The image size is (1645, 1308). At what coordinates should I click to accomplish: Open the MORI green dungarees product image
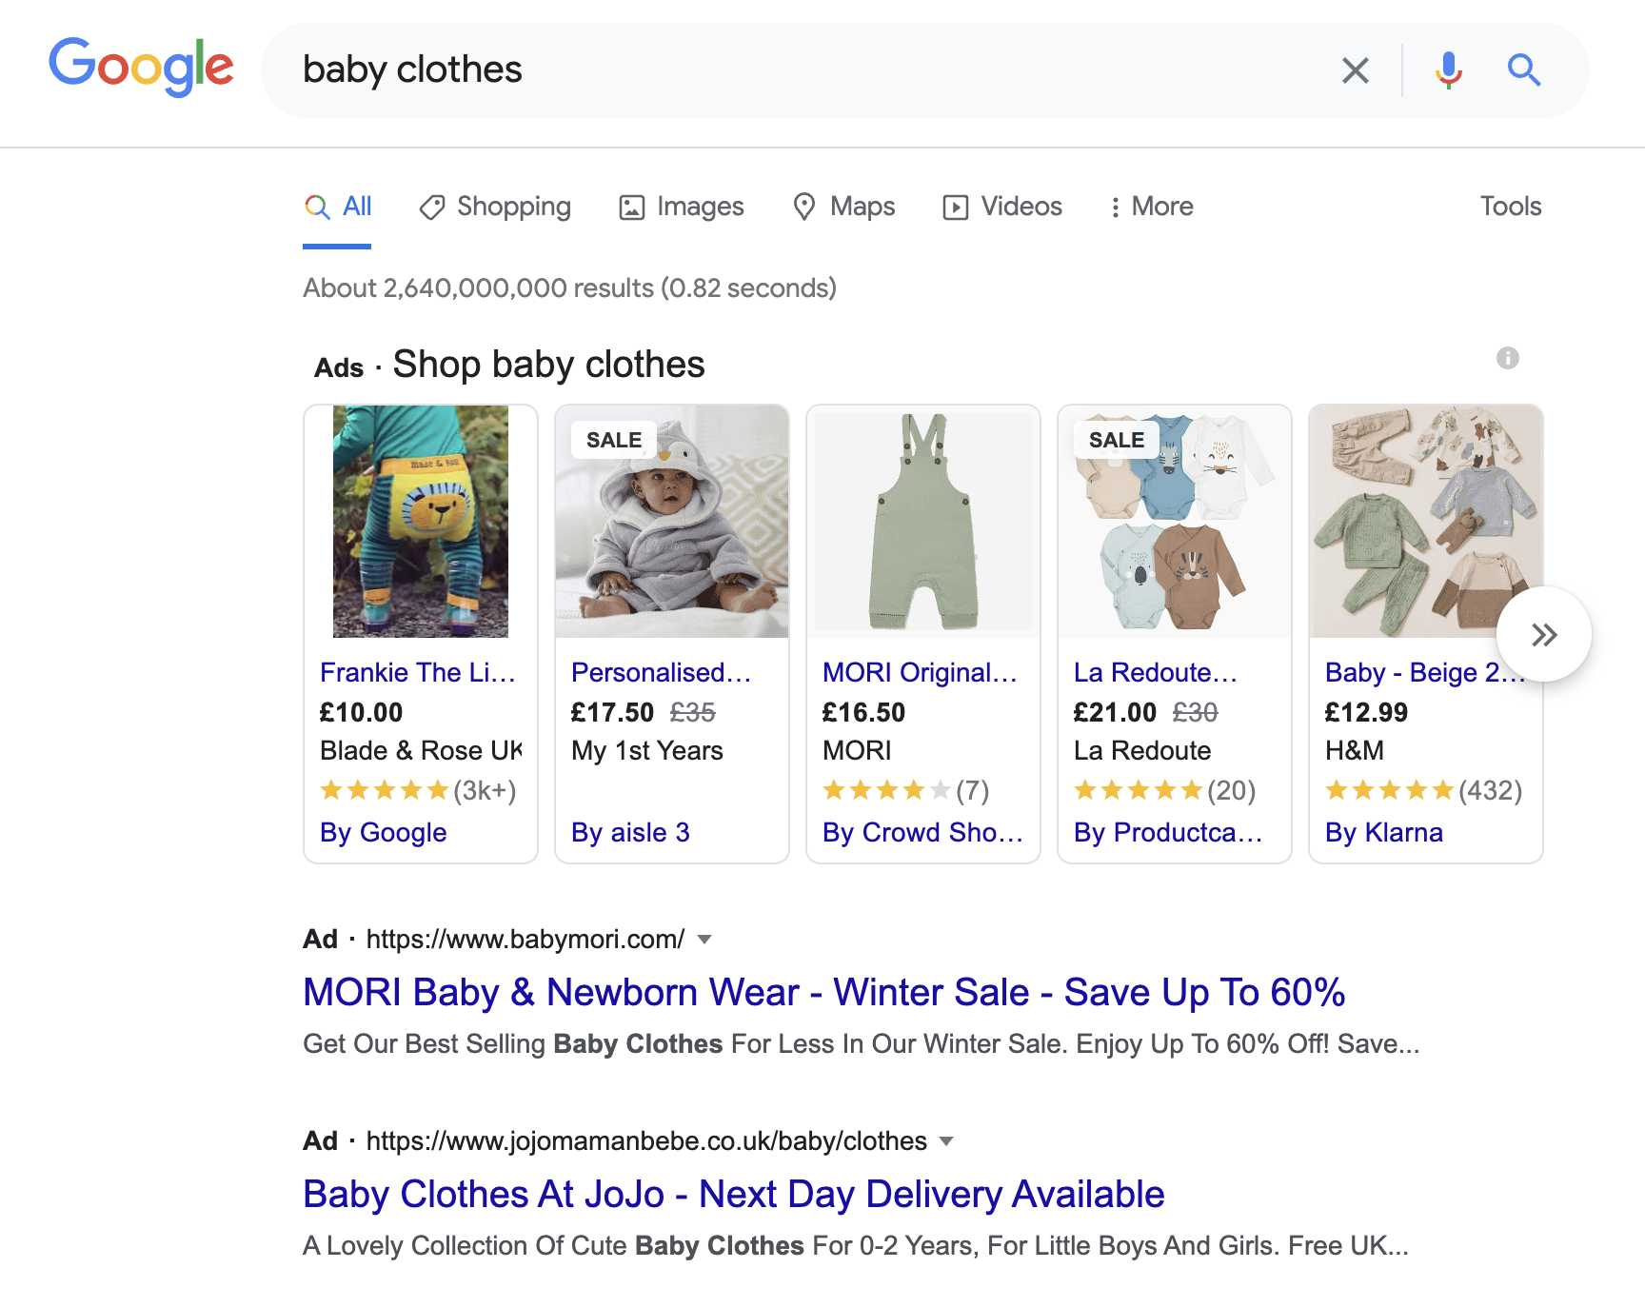[x=923, y=522]
